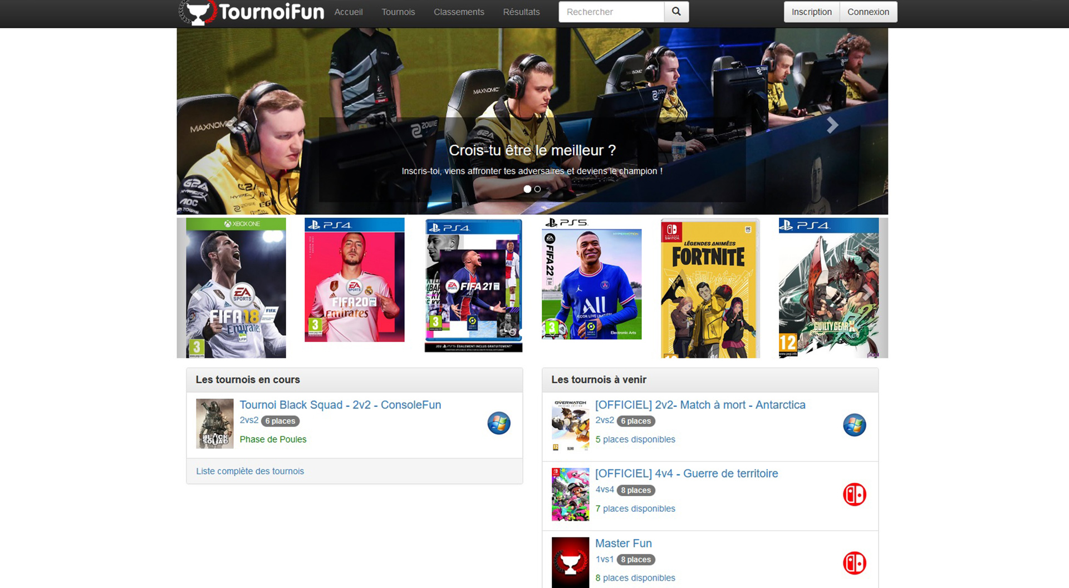
Task: Select the FIFA 21 PS4 cover
Action: click(474, 285)
